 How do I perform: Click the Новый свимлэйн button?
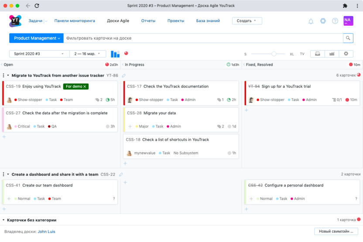click(x=336, y=232)
